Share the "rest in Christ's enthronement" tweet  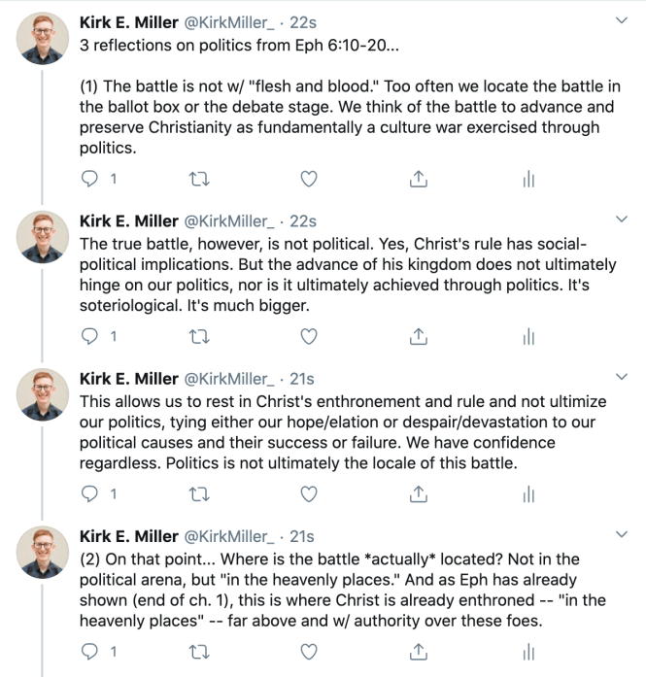419,493
